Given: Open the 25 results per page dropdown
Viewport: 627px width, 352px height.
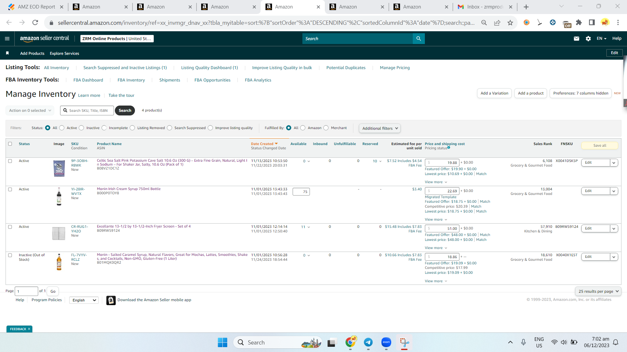Looking at the screenshot, I should coord(598,291).
